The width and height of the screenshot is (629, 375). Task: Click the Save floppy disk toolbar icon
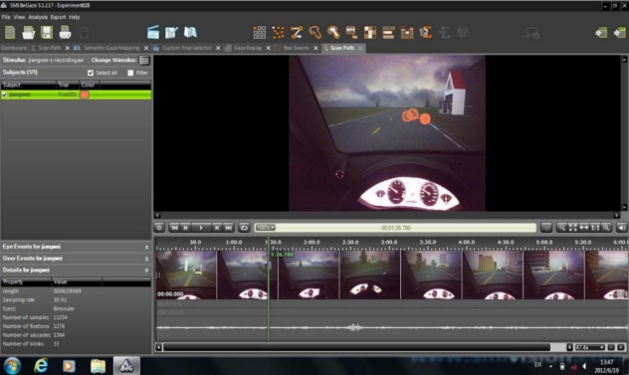[x=47, y=33]
